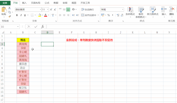
Task: Open 单元格样式 cell styles
Action: point(153,12)
